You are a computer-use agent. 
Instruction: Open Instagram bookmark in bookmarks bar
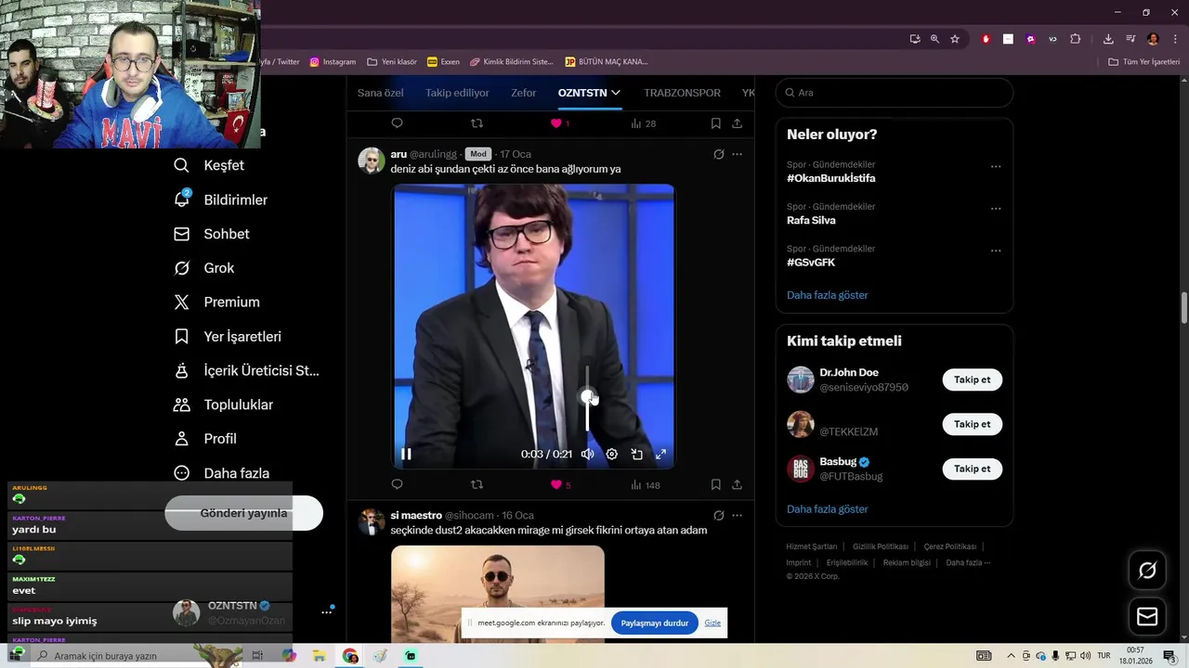(333, 62)
